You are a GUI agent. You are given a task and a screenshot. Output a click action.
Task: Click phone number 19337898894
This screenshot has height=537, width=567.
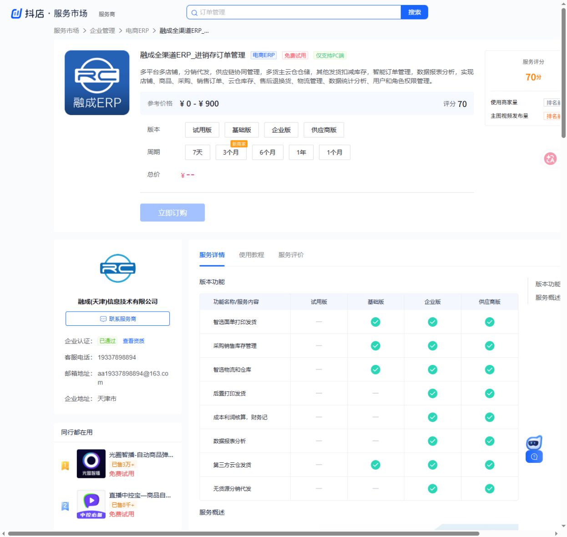click(117, 357)
